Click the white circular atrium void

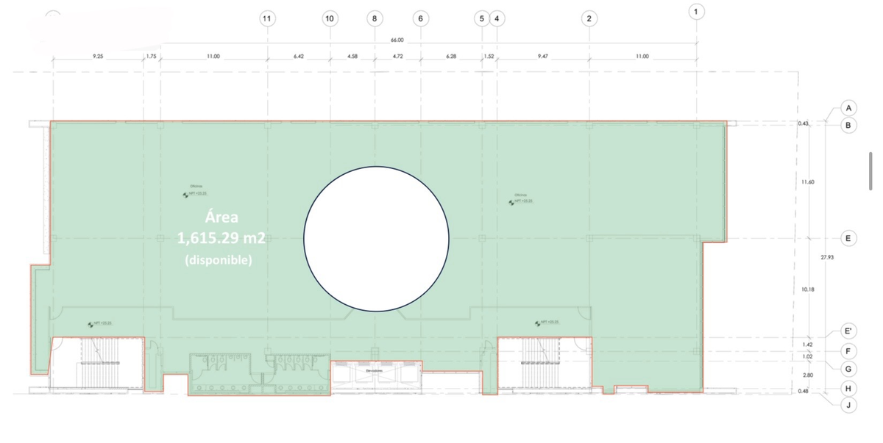pyautogui.click(x=376, y=239)
